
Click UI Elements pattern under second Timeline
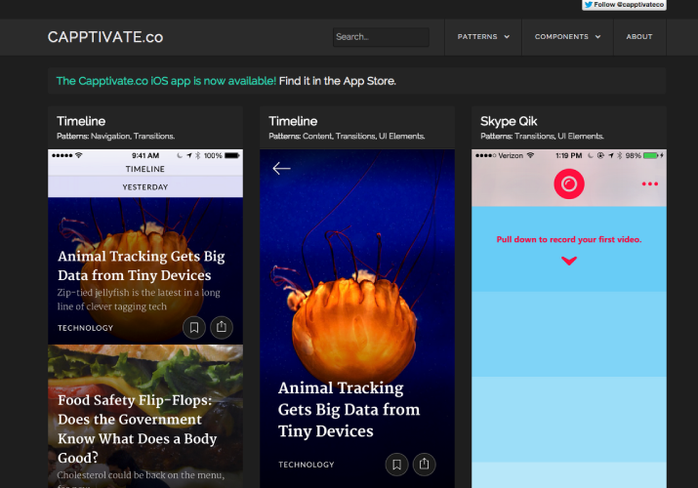point(401,136)
